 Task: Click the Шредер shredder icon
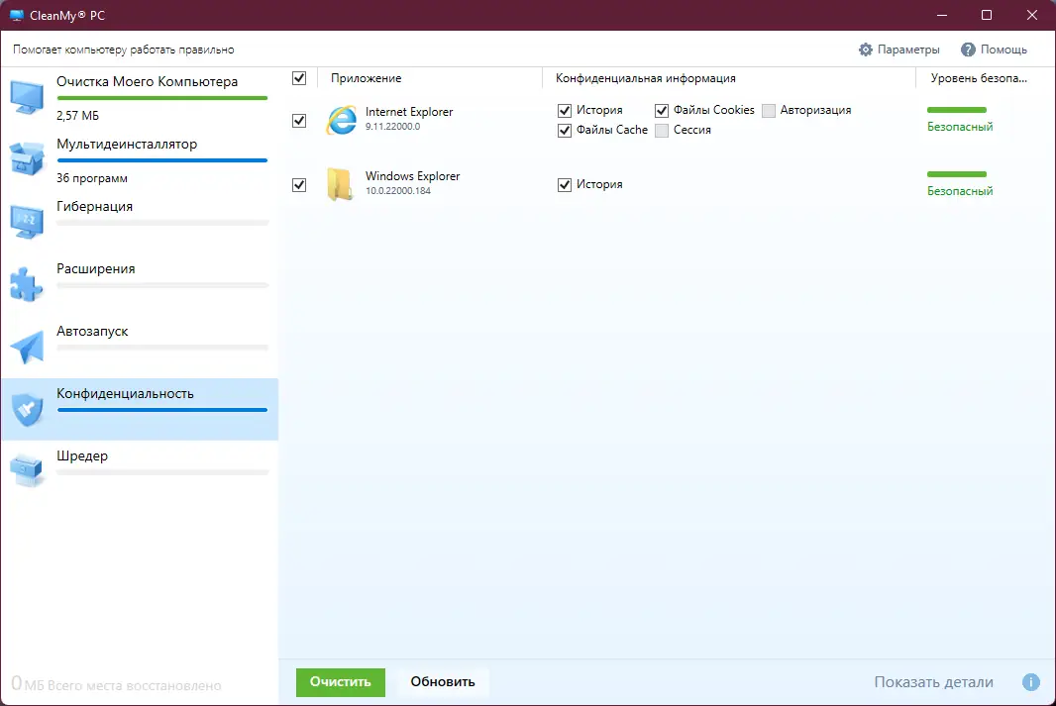27,471
